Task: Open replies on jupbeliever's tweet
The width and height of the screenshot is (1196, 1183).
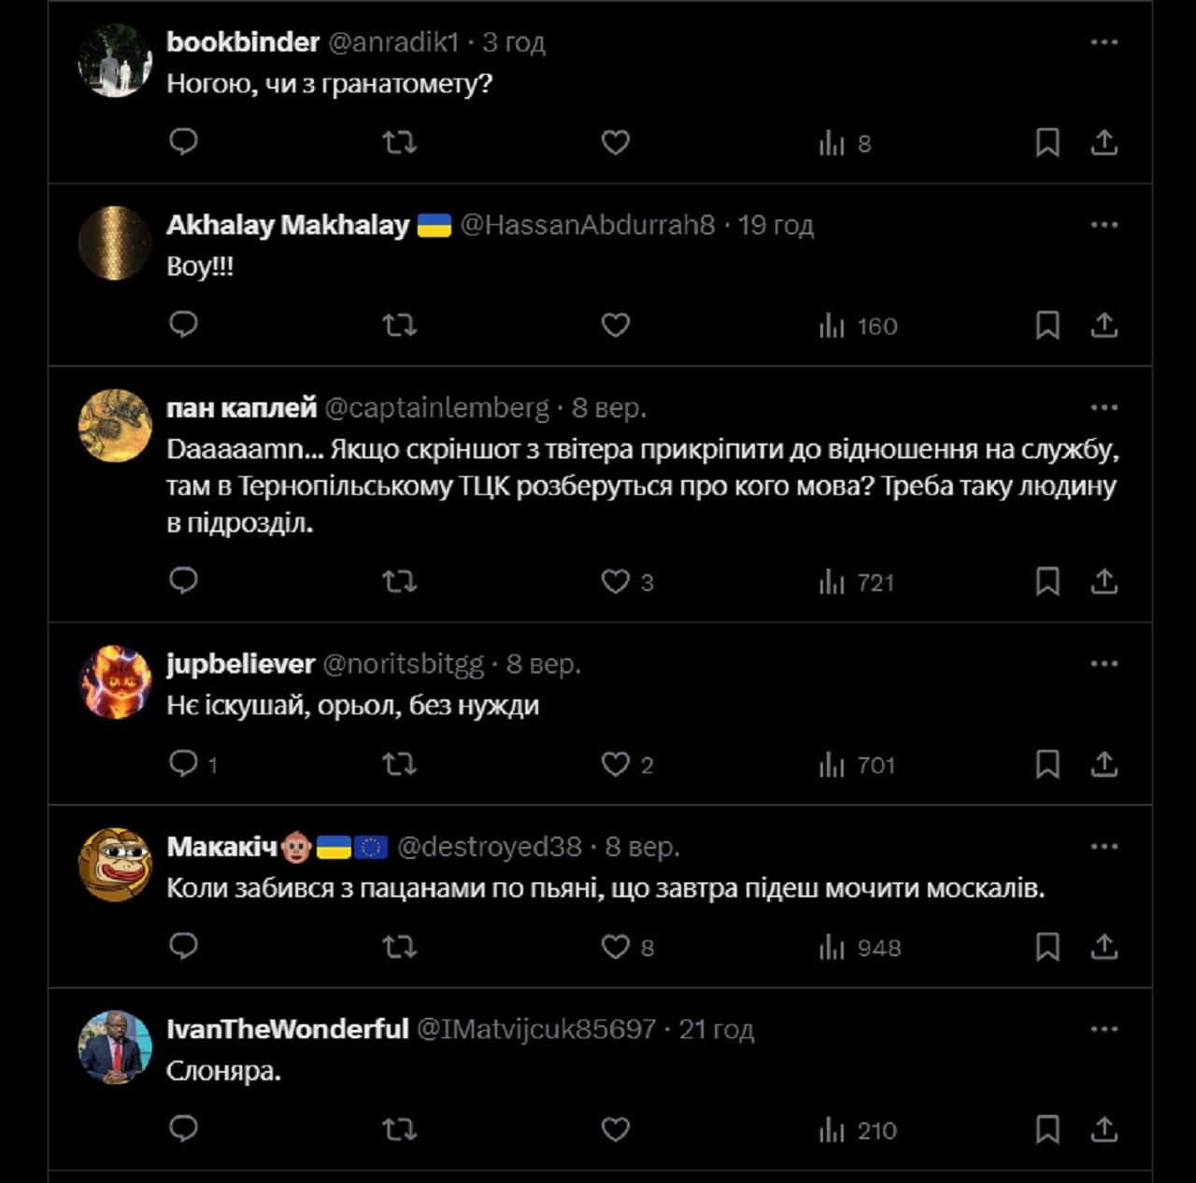Action: [184, 765]
